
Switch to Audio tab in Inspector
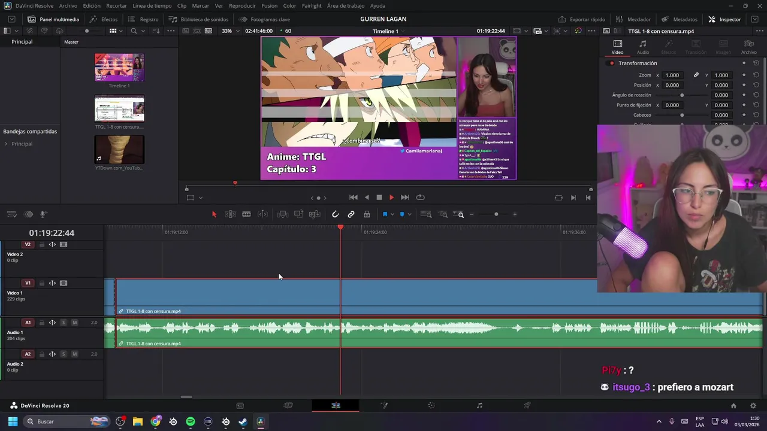click(x=643, y=47)
